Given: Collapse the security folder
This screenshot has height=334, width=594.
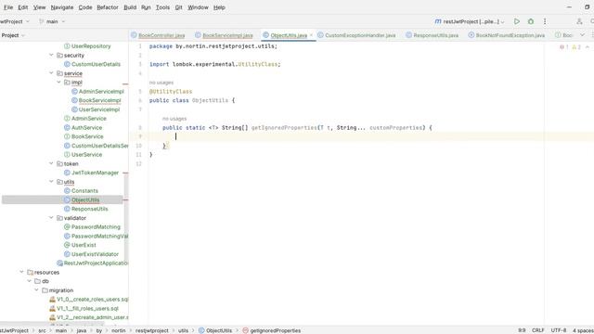Looking at the screenshot, I should [x=51, y=55].
